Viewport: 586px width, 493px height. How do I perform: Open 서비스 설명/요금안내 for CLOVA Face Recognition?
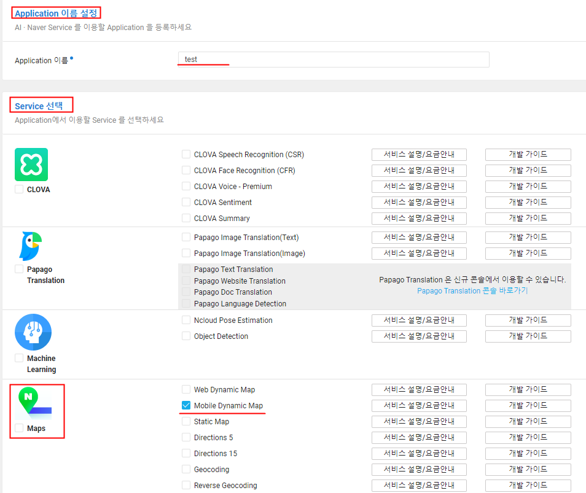(x=419, y=170)
